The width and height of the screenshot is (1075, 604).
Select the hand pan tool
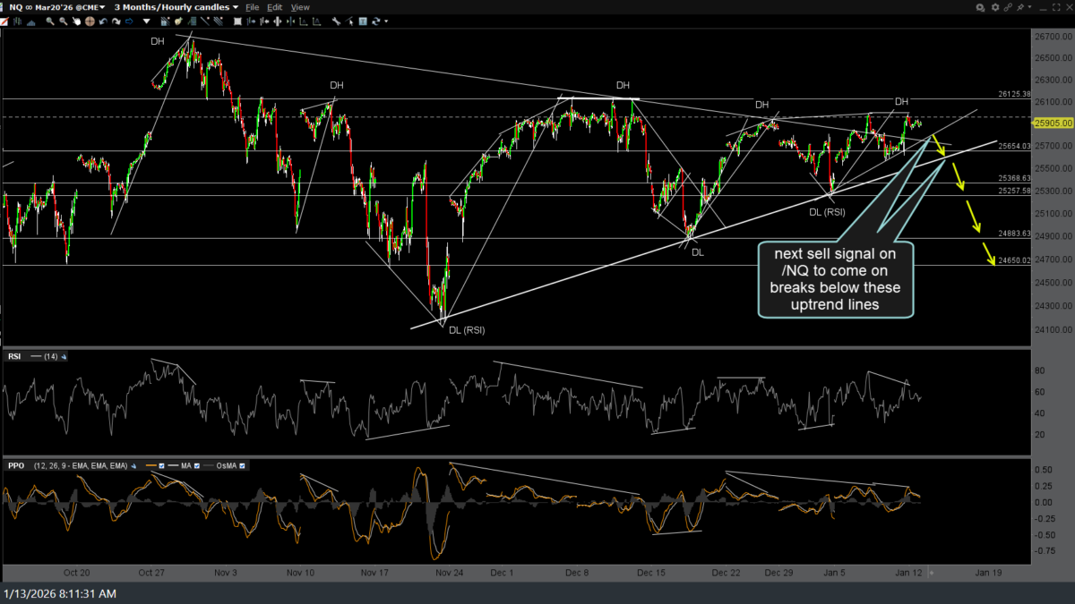(76, 21)
